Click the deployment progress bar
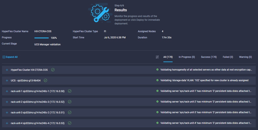Viewport: 258px width, 130px height. tap(42, 38)
